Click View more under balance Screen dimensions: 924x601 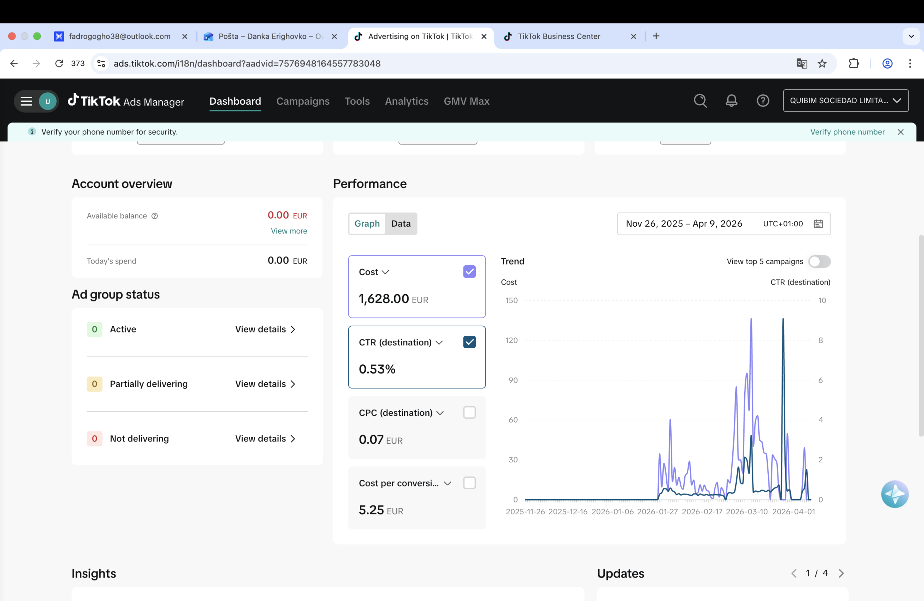[x=288, y=231]
